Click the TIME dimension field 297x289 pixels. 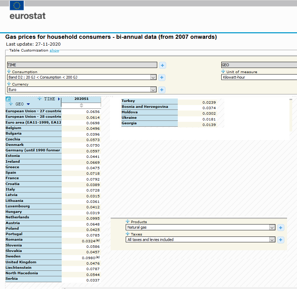(x=82, y=65)
